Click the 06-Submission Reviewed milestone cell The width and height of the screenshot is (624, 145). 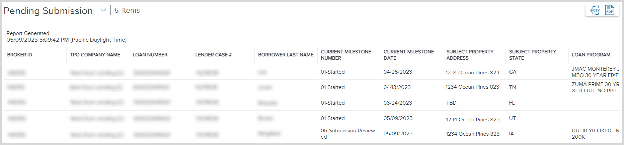click(x=347, y=134)
